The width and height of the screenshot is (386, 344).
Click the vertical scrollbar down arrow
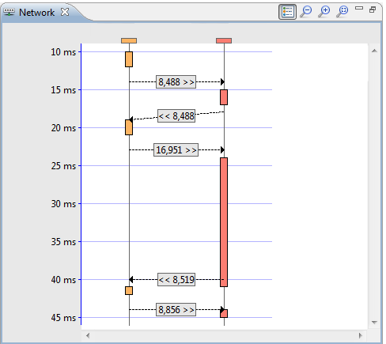[x=374, y=322]
